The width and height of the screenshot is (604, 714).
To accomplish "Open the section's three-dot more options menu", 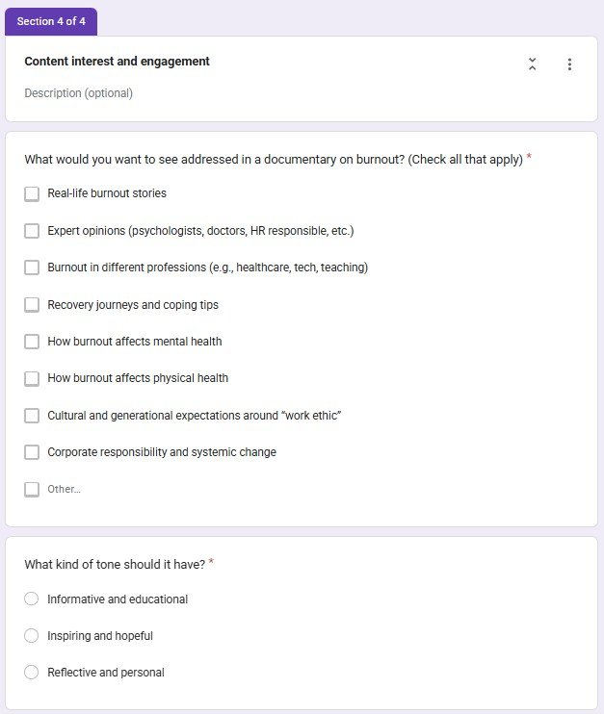I will 569,64.
